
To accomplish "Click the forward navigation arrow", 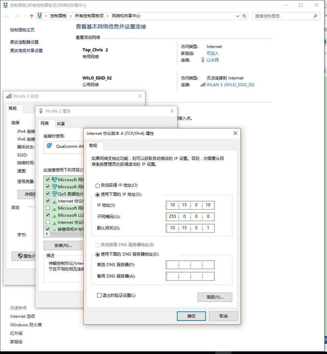I will pyautogui.click(x=17, y=16).
